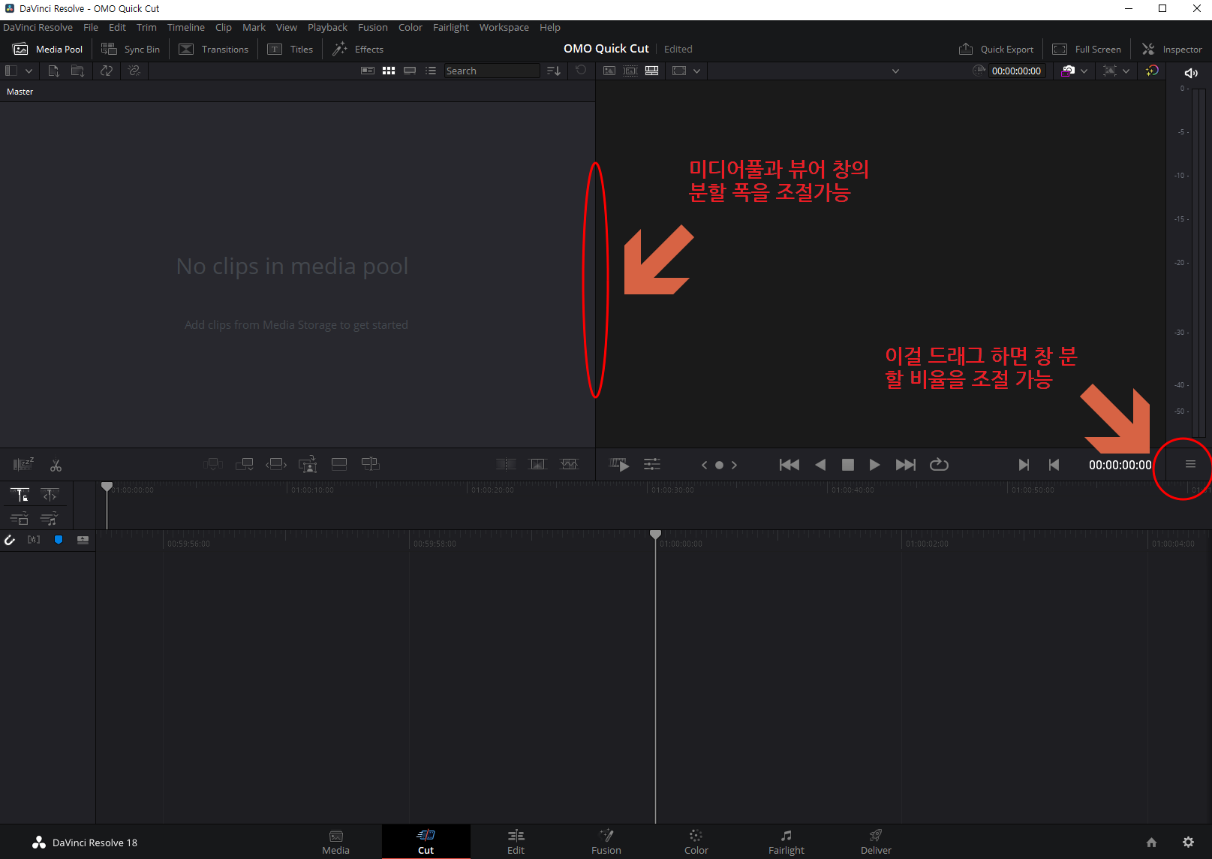Expand bypass grades options dropdown
This screenshot has width=1212, height=859.
[x=1126, y=71]
